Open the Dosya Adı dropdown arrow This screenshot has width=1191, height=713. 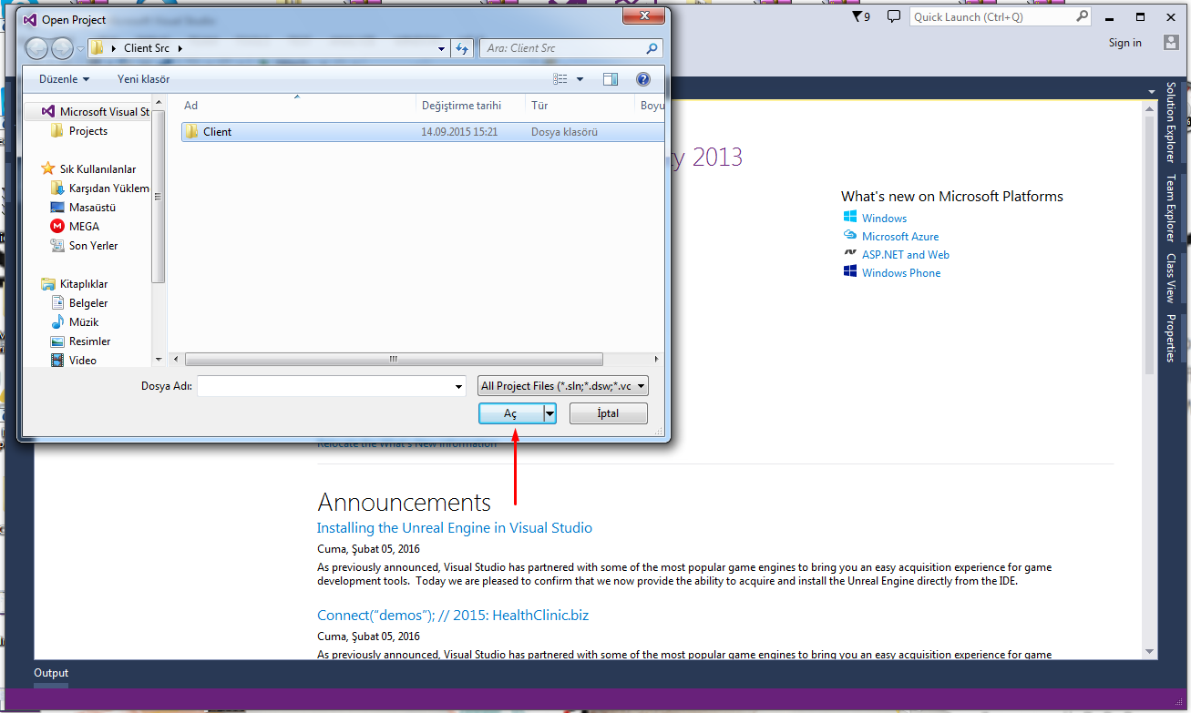point(459,386)
